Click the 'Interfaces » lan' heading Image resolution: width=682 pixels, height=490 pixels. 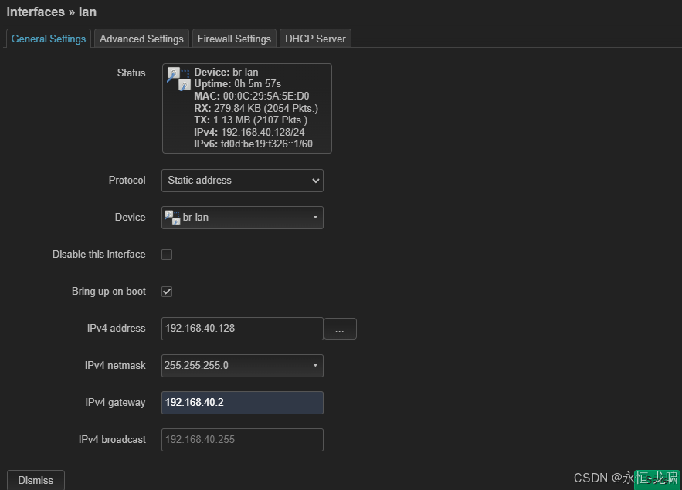[x=51, y=12]
